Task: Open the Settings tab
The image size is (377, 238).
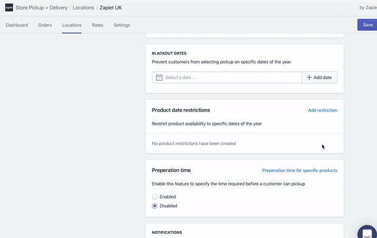Action: point(122,25)
